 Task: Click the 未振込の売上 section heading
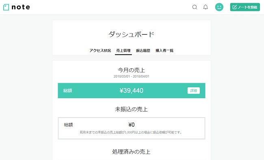tap(131, 109)
